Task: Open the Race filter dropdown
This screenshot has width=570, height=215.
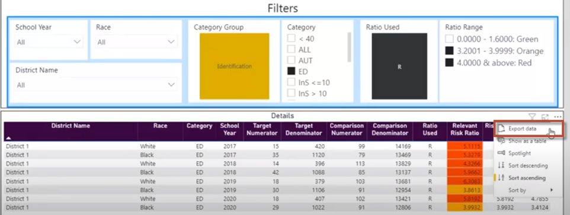Action: 136,42
